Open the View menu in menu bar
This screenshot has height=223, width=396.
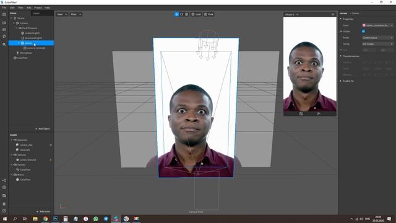click(x=20, y=7)
